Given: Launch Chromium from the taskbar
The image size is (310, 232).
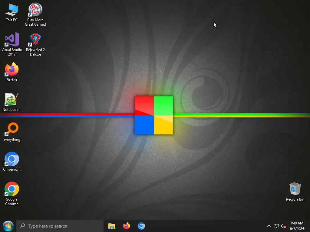Looking at the screenshot, I should point(141,226).
